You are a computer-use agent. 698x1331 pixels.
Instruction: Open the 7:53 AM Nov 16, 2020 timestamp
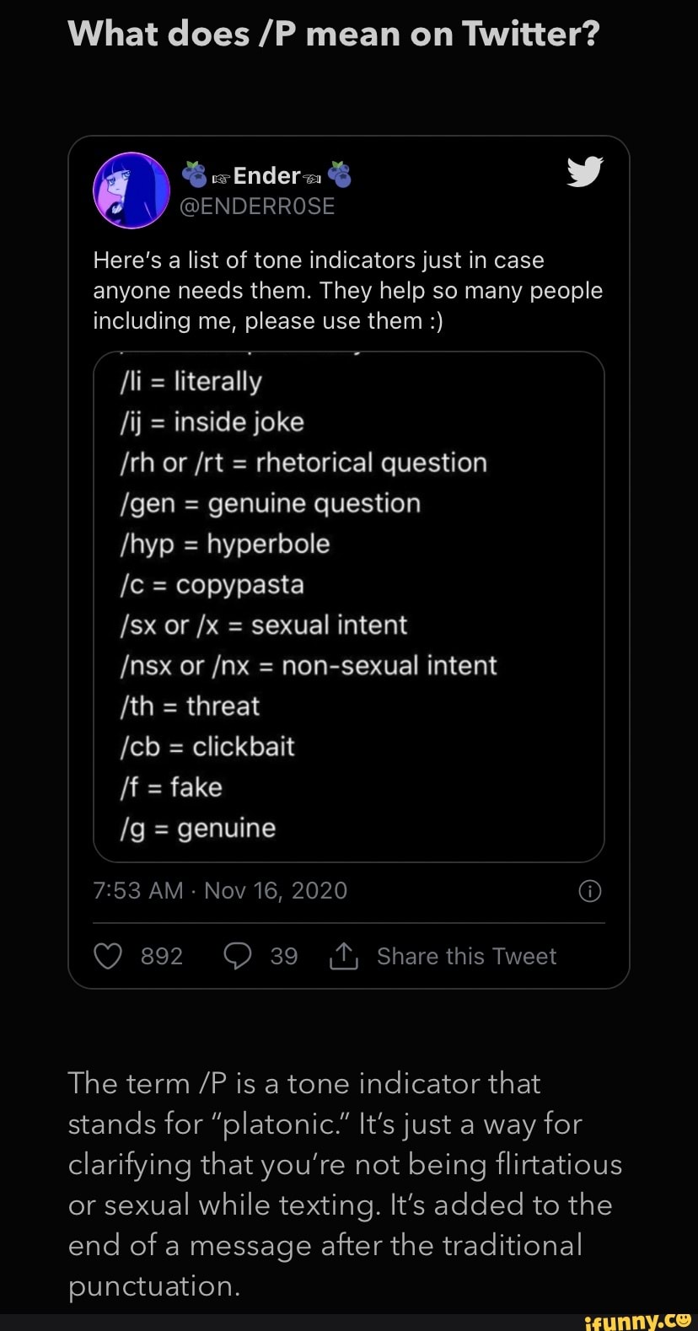[x=220, y=891]
